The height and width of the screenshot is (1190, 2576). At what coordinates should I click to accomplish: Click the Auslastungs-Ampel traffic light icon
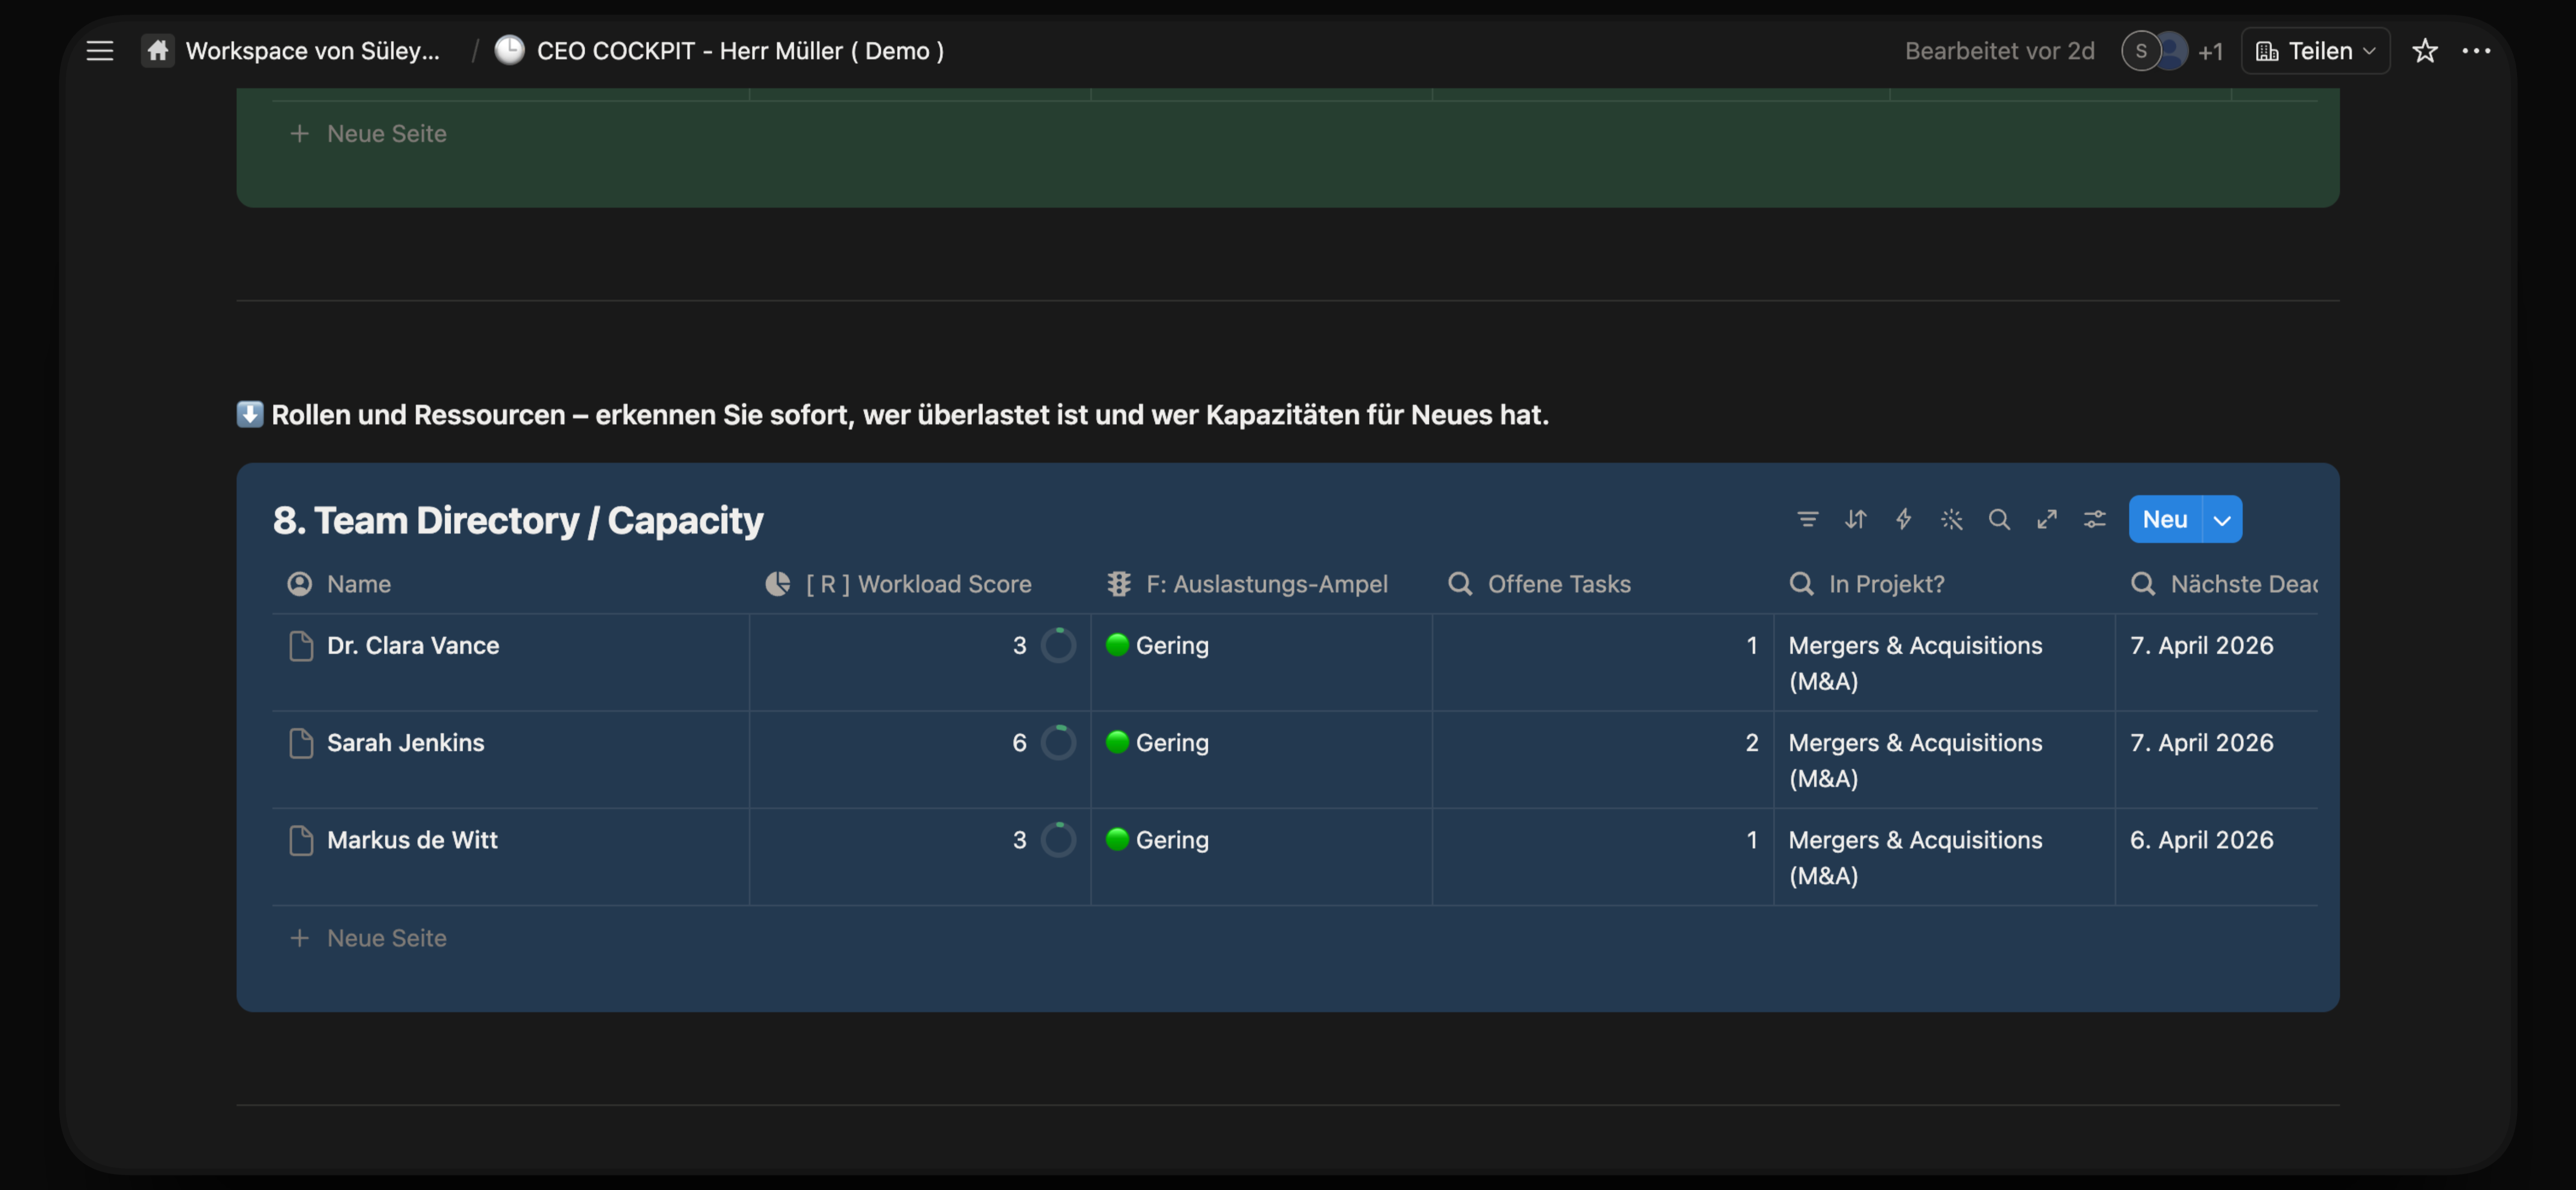[x=1118, y=584]
